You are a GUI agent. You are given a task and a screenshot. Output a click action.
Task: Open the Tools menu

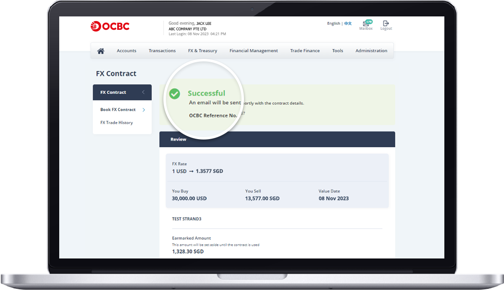pos(338,51)
